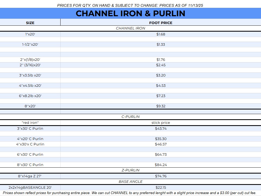The height and width of the screenshot is (196, 261).
Task: Click the $22.15 base angle price
Action: 161,188
